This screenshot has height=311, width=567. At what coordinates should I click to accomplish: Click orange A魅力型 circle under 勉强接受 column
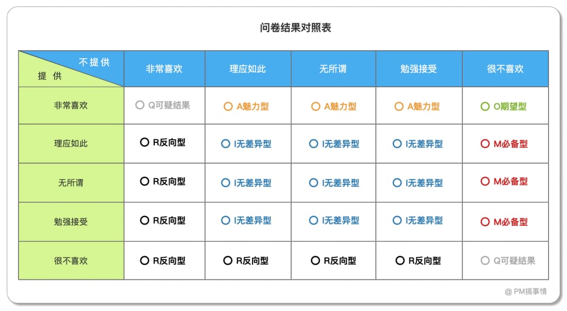(399, 106)
